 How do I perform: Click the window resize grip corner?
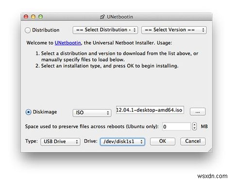210,150
